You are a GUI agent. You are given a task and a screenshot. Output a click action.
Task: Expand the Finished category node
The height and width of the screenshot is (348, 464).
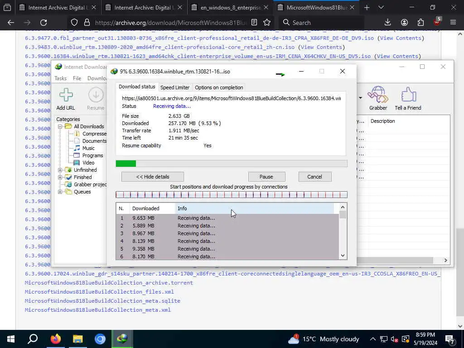point(60,177)
